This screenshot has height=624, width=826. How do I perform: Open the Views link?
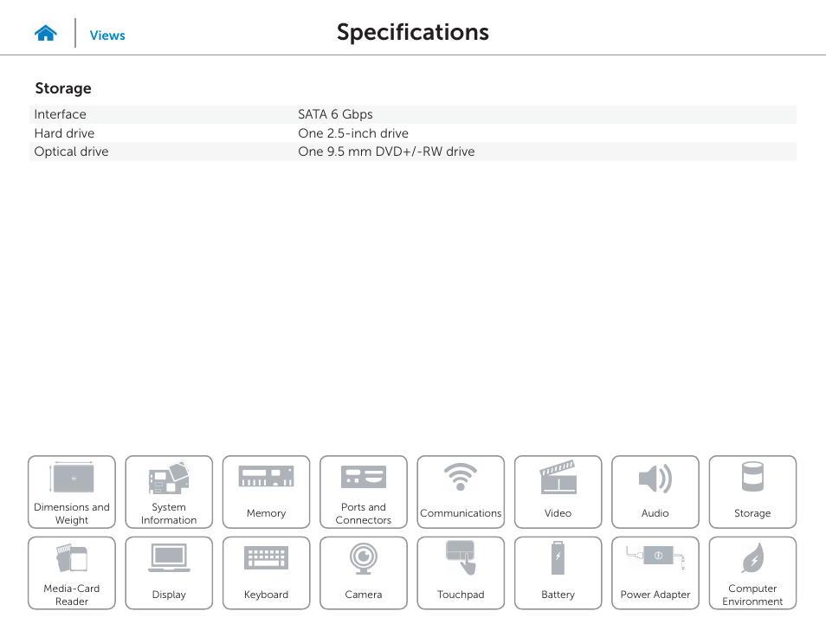point(107,35)
